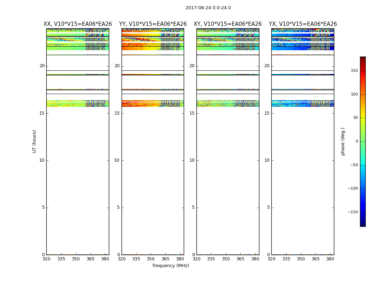Click the data band near 16 UT in the YY panel
371x283 pixels.
(153, 103)
